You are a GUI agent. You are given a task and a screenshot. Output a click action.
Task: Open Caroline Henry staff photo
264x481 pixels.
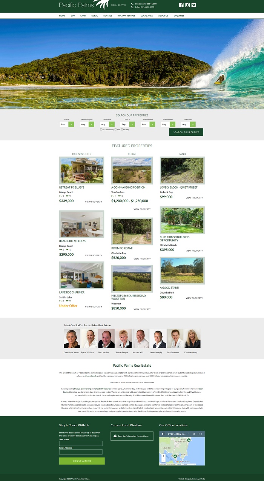pos(192,338)
